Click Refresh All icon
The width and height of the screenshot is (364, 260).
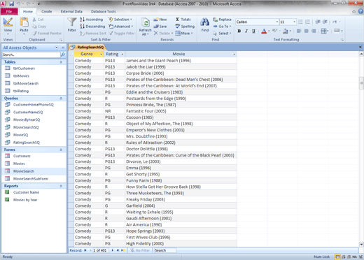[x=145, y=23]
